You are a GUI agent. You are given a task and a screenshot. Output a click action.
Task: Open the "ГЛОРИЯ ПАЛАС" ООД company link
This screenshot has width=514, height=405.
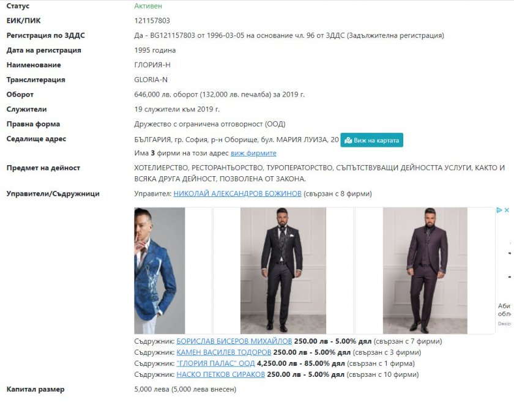pyautogui.click(x=215, y=363)
